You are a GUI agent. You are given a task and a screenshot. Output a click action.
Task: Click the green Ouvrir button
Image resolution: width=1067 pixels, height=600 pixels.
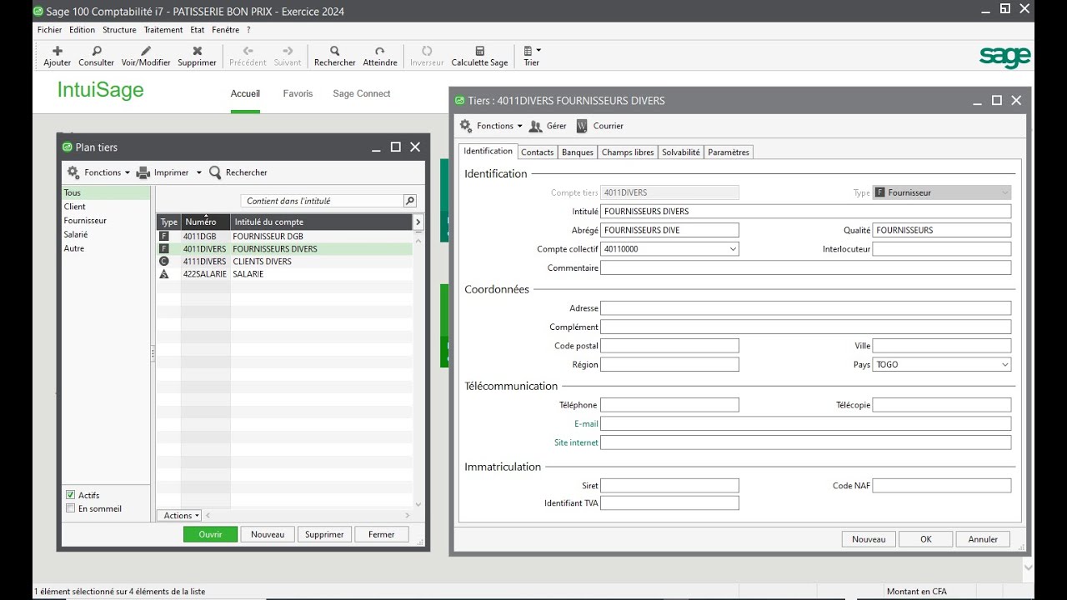pos(210,534)
